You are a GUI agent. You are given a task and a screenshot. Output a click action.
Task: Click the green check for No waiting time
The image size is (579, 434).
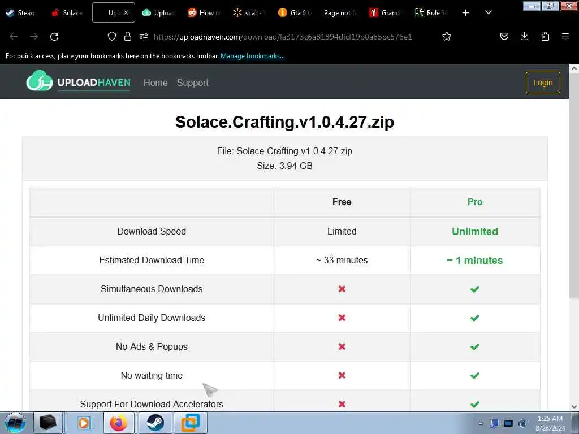point(475,375)
